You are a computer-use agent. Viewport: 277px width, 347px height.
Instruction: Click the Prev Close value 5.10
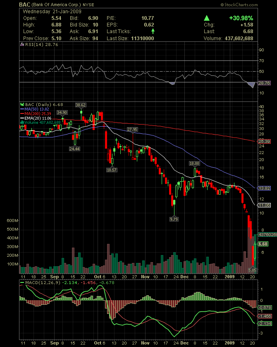[56, 38]
